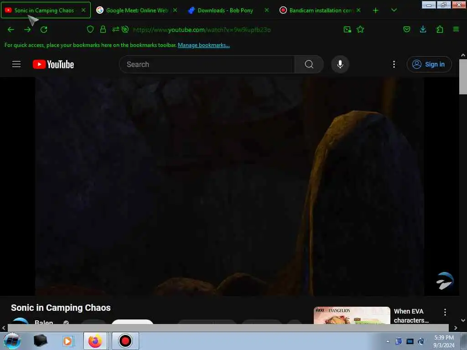Screen dimensions: 467x350
Task: Open the media player taskbar icon
Action: pos(67,341)
